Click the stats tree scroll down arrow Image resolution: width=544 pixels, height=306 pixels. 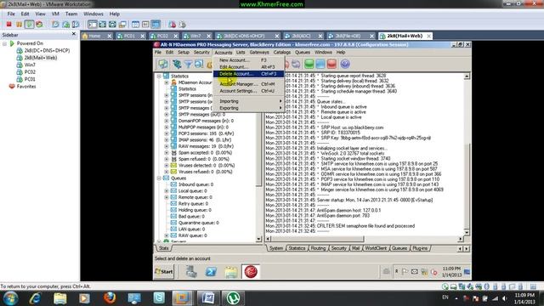point(258,239)
